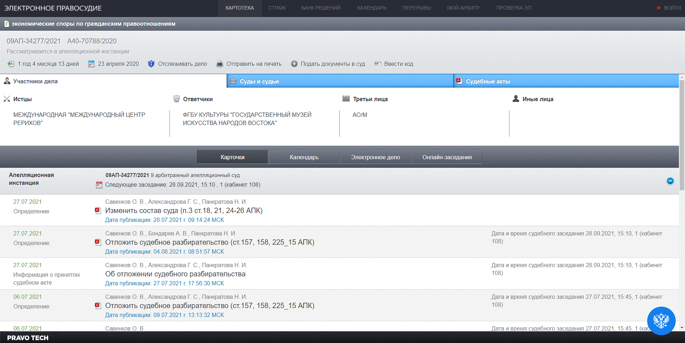Click the Онлайн-заседания button
The height and width of the screenshot is (343, 685).
click(x=447, y=157)
